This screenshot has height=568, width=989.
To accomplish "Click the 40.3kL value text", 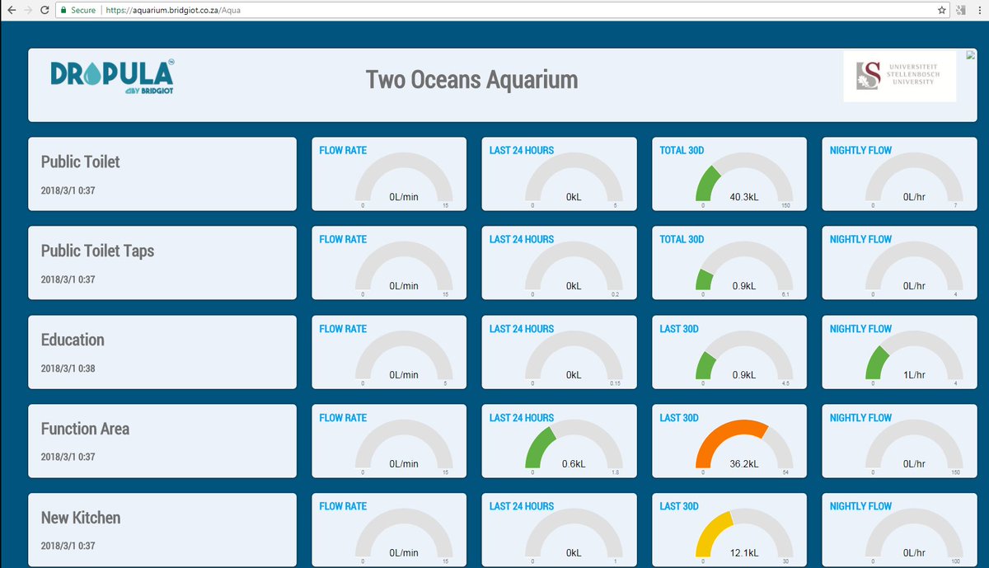I will (x=744, y=197).
